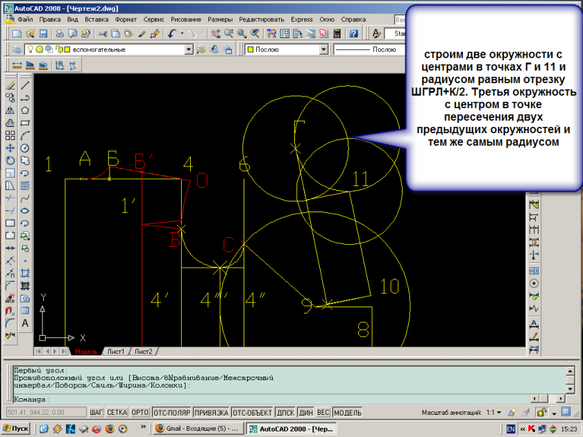
Task: Open the Help question mark icon
Action: 353,33
